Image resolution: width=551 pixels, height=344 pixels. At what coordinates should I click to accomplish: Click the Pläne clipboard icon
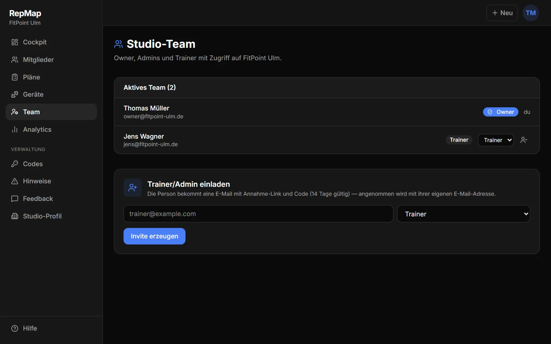[14, 77]
